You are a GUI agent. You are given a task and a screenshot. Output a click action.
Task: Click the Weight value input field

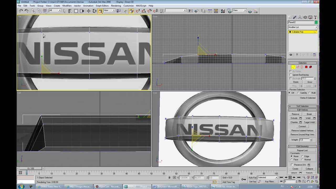pos(304,140)
